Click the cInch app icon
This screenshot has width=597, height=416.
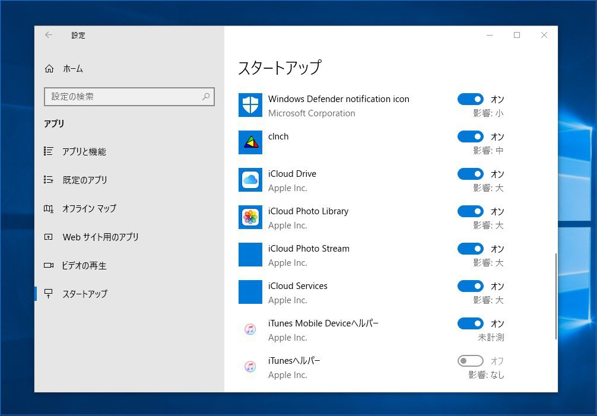point(250,142)
